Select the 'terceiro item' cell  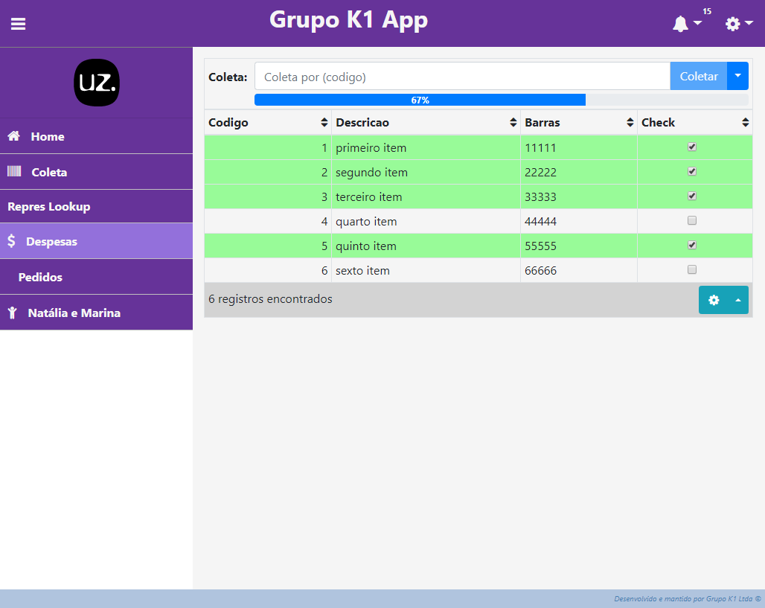coord(426,196)
